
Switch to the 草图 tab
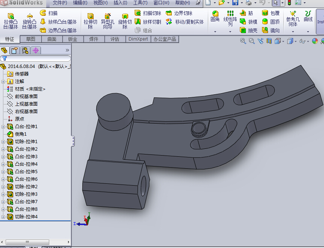(x=31, y=39)
